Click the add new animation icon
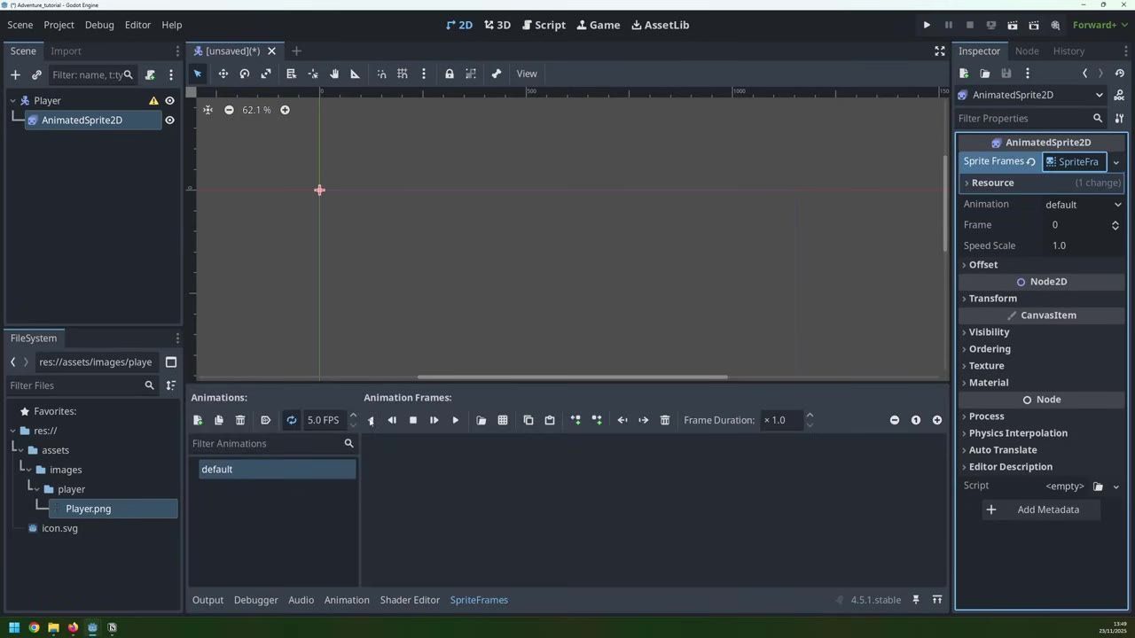The width and height of the screenshot is (1135, 638). 198,420
